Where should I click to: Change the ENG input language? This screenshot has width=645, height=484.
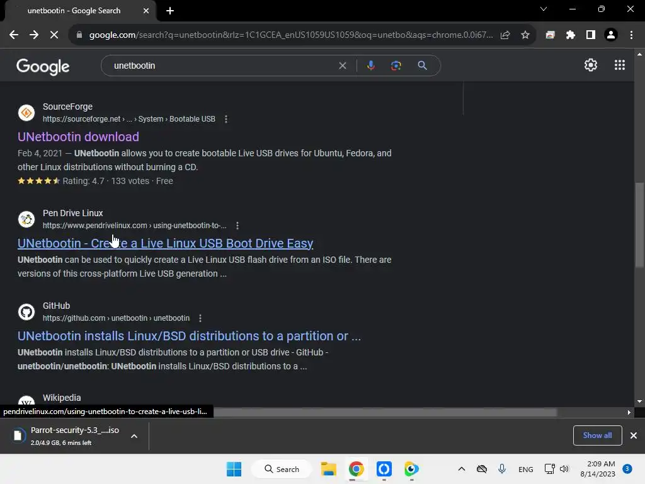coord(526,469)
